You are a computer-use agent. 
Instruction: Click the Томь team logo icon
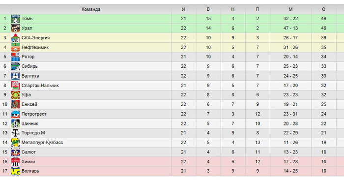[x=15, y=19]
